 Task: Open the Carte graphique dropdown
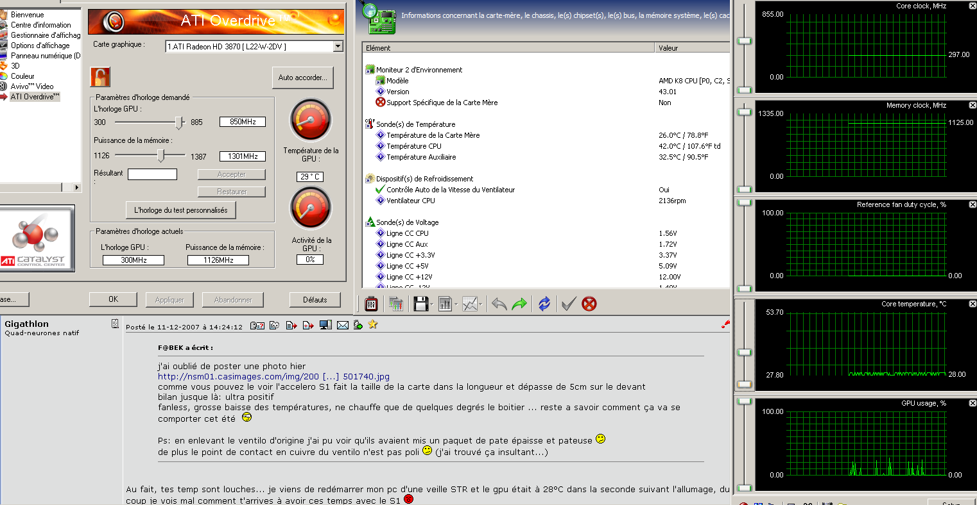(x=338, y=46)
